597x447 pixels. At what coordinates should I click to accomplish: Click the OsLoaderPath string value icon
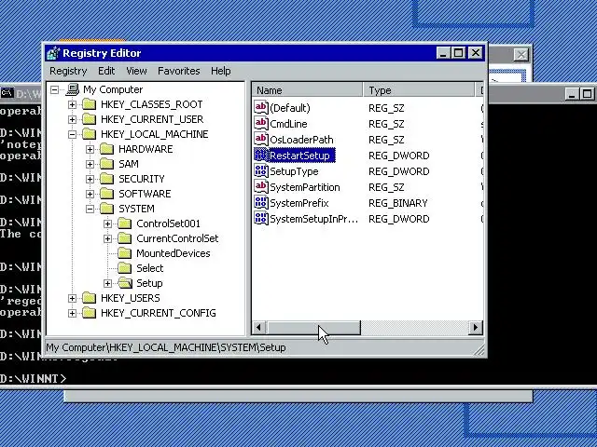[x=261, y=140]
